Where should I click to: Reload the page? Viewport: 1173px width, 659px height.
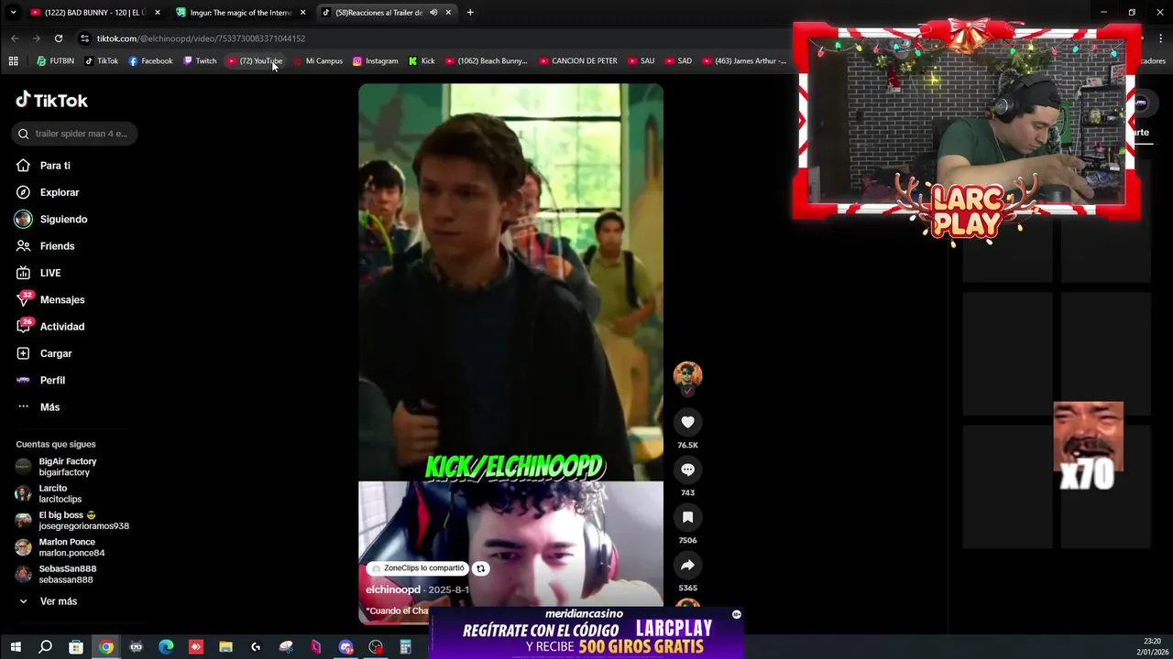59,38
